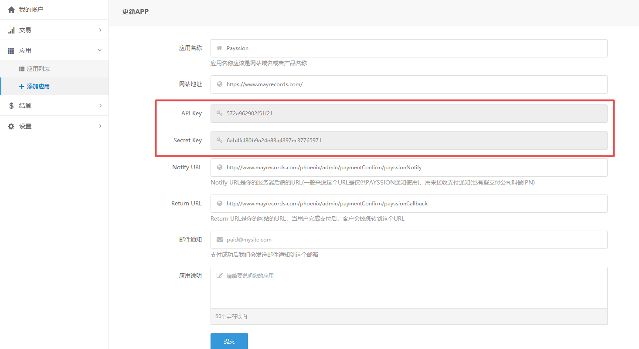Expand the 结算 menu chevron

(x=100, y=105)
